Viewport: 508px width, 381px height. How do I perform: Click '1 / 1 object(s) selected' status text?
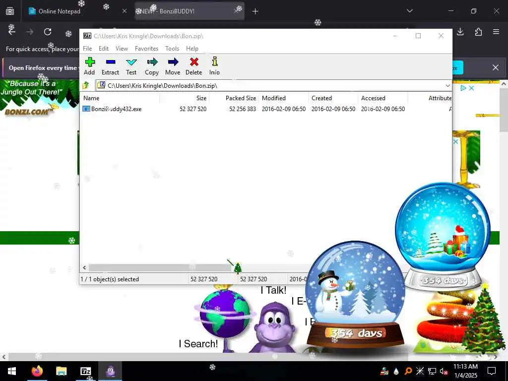pyautogui.click(x=110, y=279)
